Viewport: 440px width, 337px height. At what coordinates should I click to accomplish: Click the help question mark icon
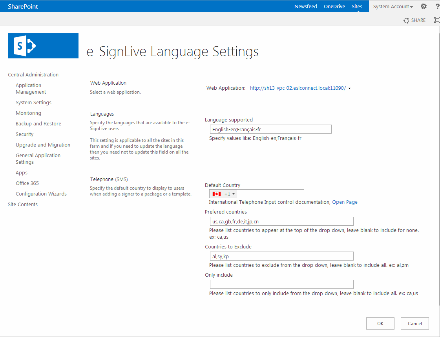tap(437, 6)
